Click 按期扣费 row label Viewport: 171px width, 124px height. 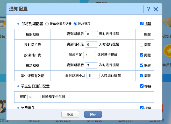(x=32, y=35)
